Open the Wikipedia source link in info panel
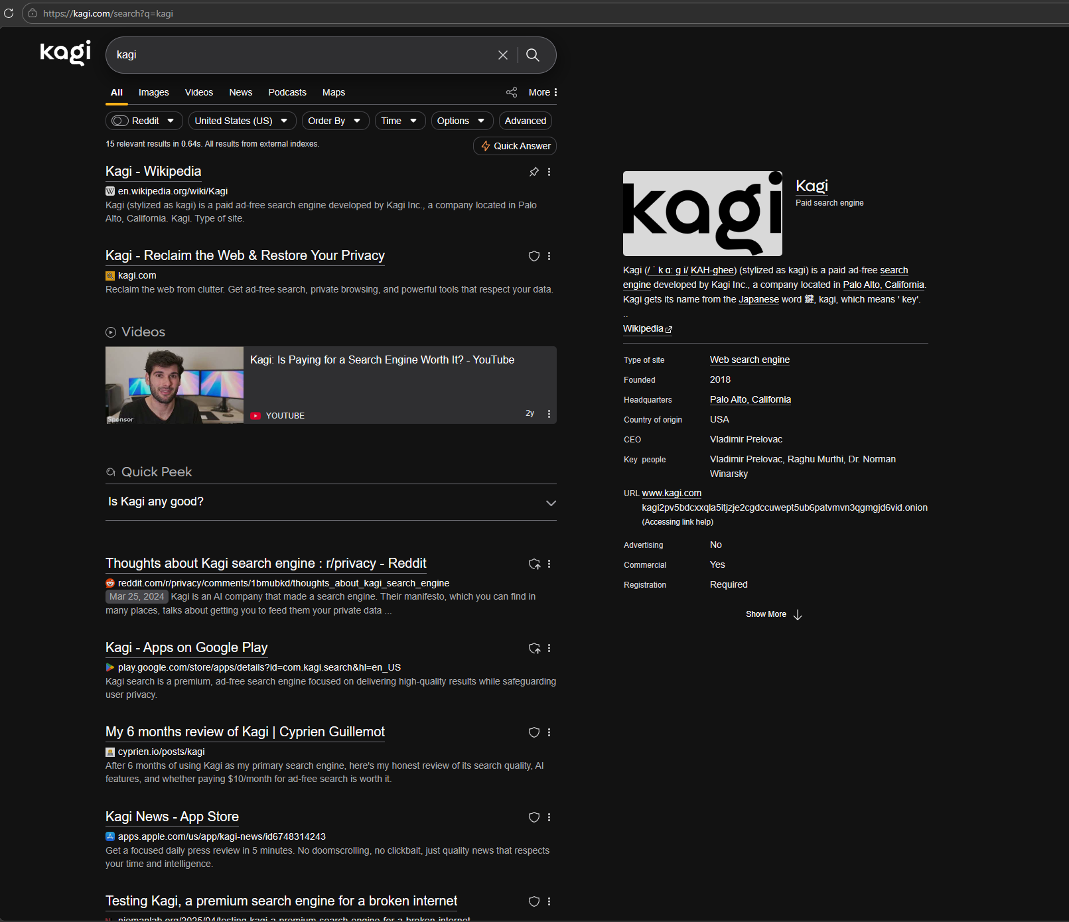Viewport: 1069px width, 922px height. 648,329
